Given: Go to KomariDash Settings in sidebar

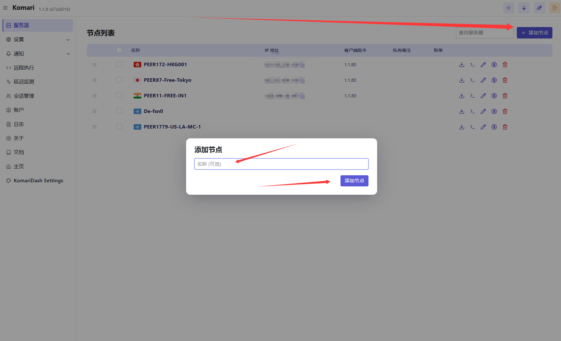Looking at the screenshot, I should 38,181.
